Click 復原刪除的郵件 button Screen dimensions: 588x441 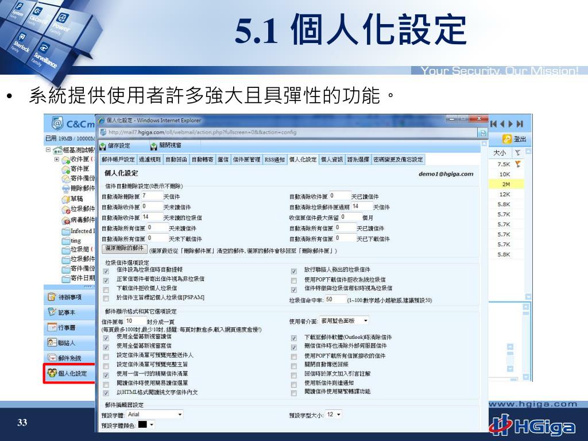pos(125,249)
